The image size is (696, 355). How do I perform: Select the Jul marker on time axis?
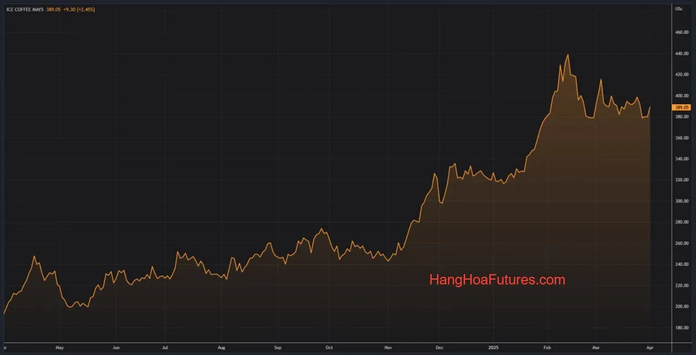click(165, 347)
